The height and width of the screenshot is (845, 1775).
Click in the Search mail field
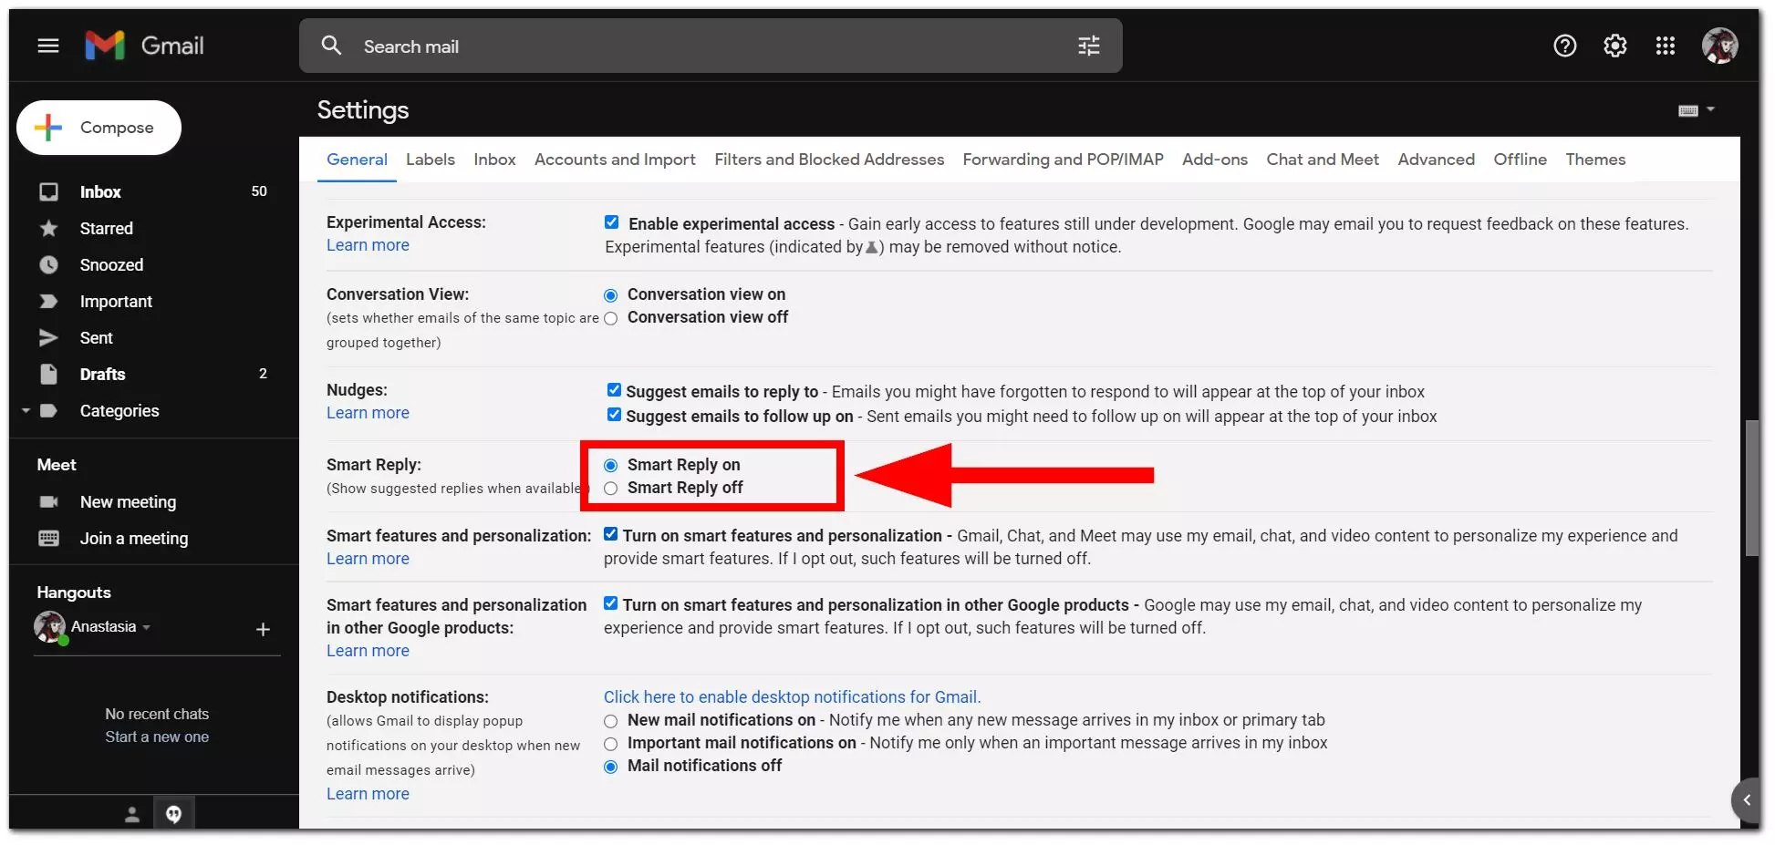coord(711,46)
